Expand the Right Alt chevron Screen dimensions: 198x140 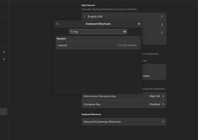tap(163, 96)
